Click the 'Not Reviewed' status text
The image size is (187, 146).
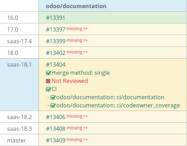70,81
